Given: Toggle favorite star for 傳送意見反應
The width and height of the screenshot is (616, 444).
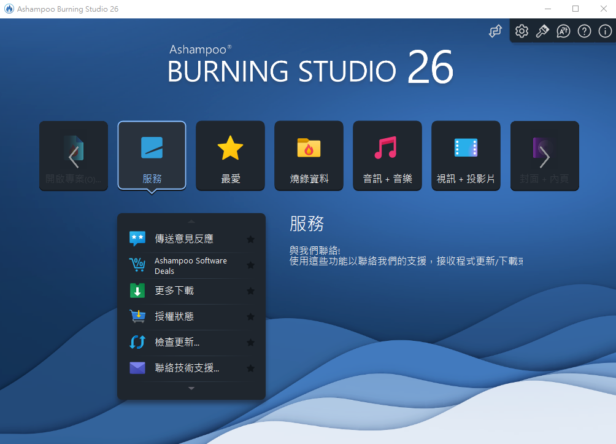Looking at the screenshot, I should click(251, 239).
